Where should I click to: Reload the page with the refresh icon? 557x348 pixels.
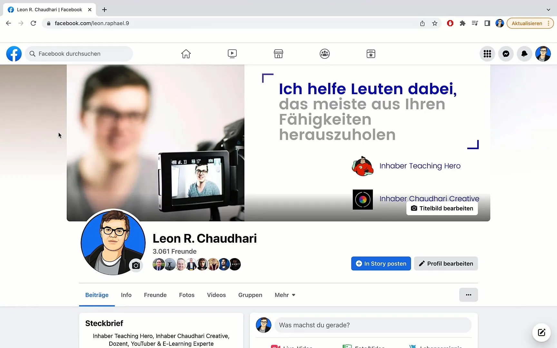click(33, 23)
